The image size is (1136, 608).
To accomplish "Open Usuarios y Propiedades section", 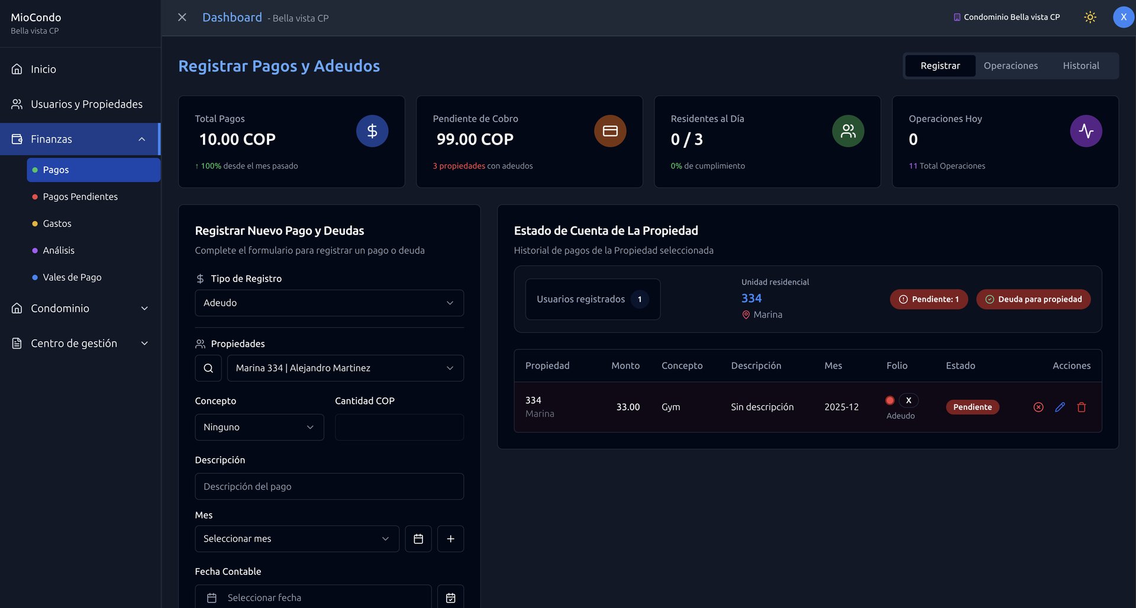I will (80, 104).
